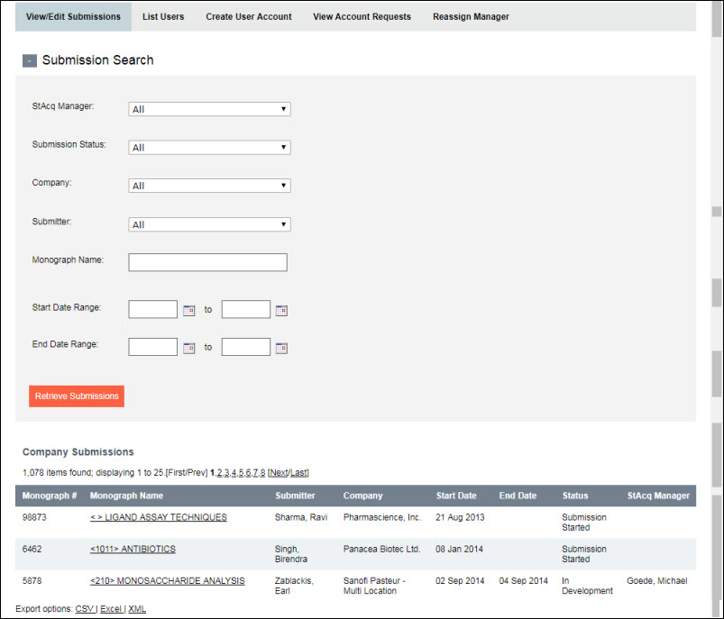Screen dimensions: 724x619
Task: Export results using the CSV link
Action: (x=84, y=609)
